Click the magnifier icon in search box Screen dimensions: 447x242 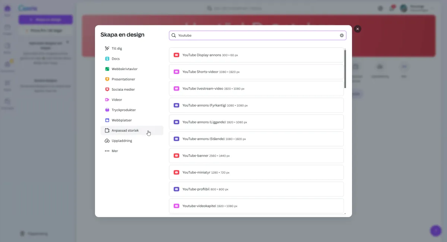174,35
